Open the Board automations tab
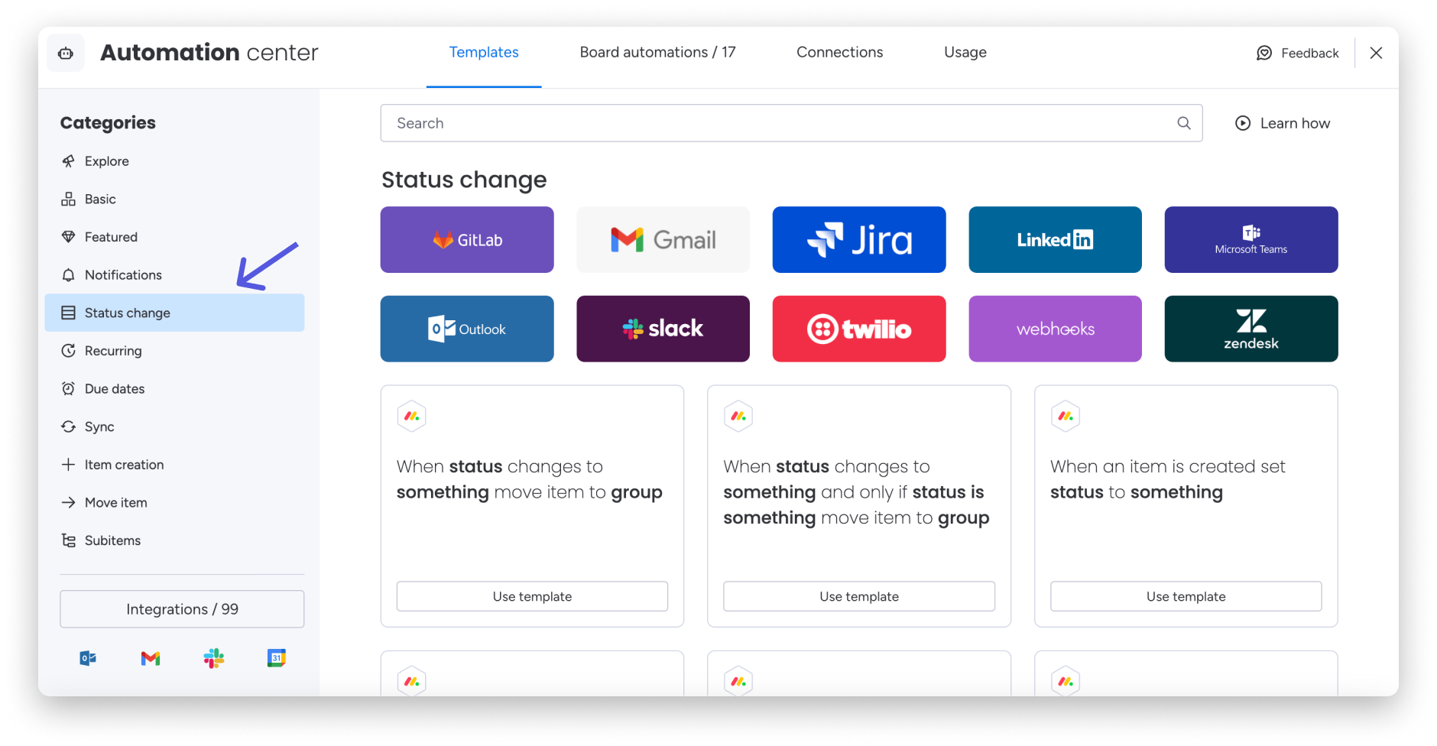Screen dimensions: 1437x746 pyautogui.click(x=657, y=52)
